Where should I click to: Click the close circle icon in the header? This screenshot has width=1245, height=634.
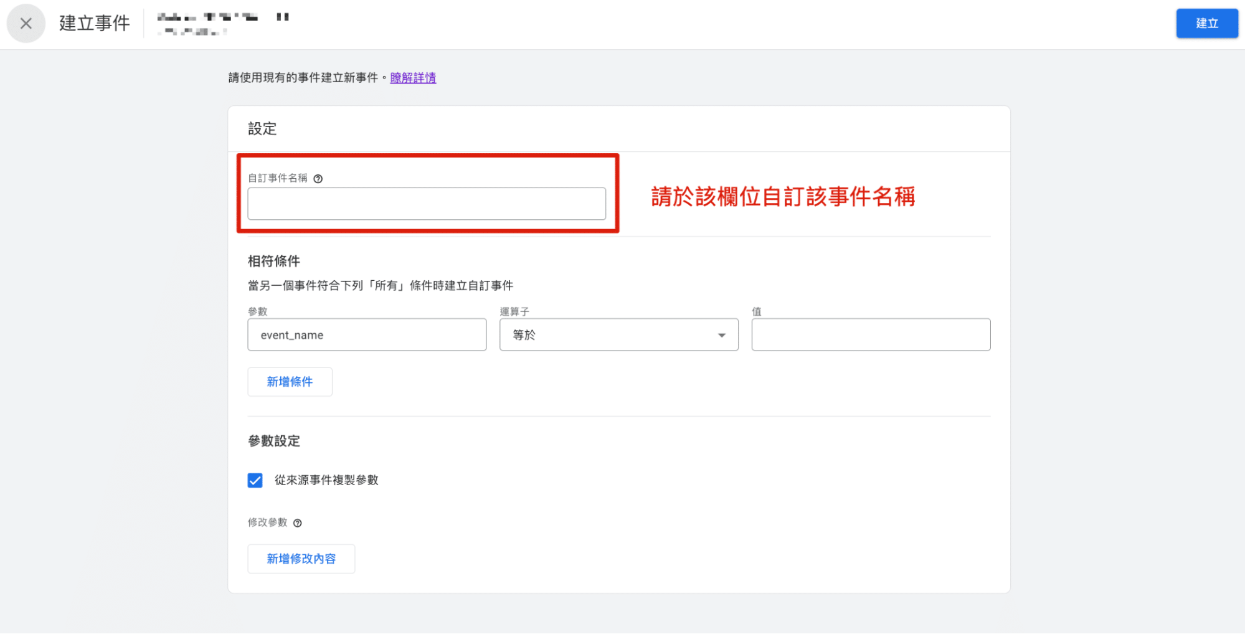pyautogui.click(x=26, y=23)
